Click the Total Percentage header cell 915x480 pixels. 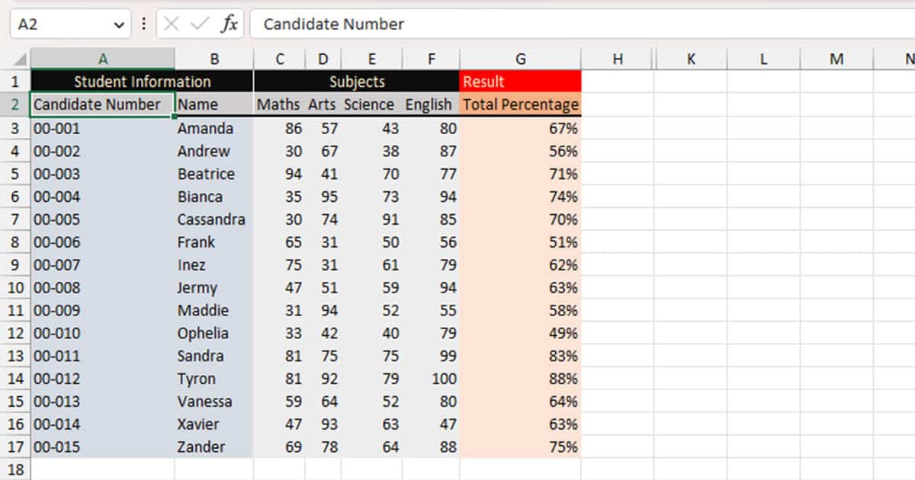(520, 104)
